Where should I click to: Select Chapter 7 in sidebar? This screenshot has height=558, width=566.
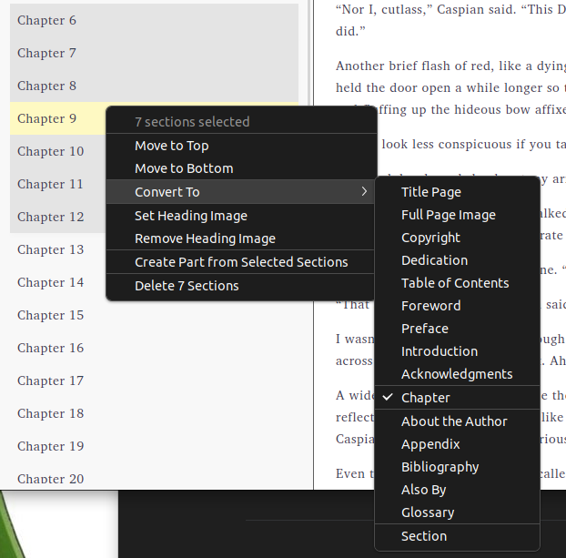pos(154,53)
